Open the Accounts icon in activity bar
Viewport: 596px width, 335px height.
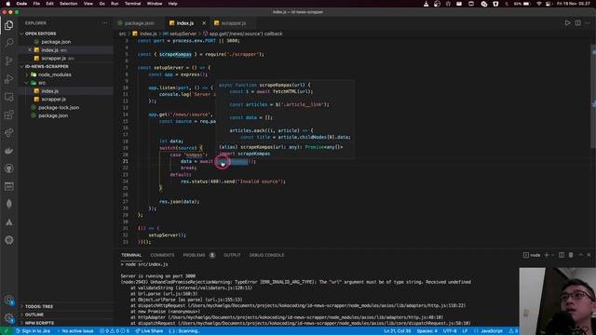pos(8,300)
